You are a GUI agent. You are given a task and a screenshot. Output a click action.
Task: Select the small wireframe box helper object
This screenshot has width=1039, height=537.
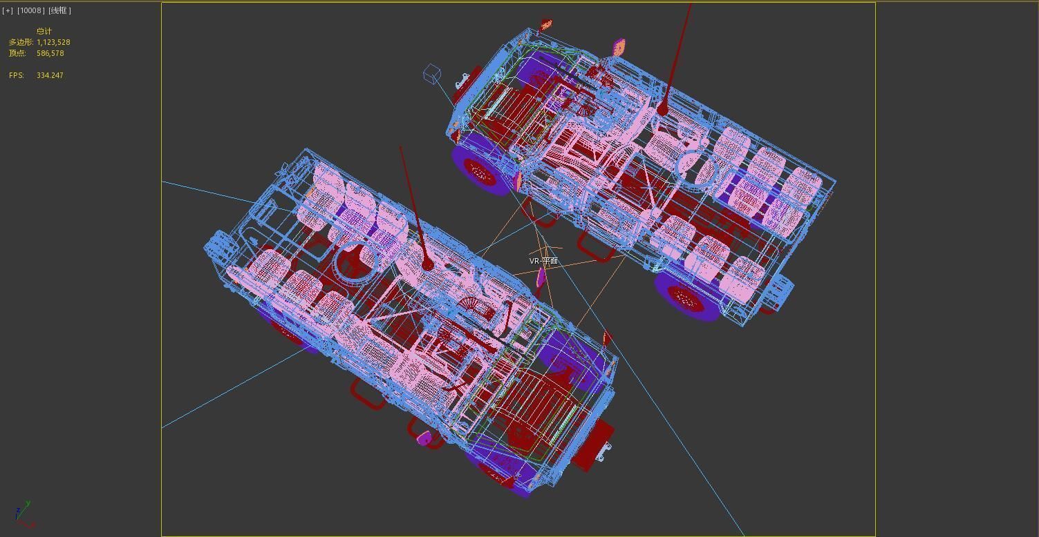(432, 73)
